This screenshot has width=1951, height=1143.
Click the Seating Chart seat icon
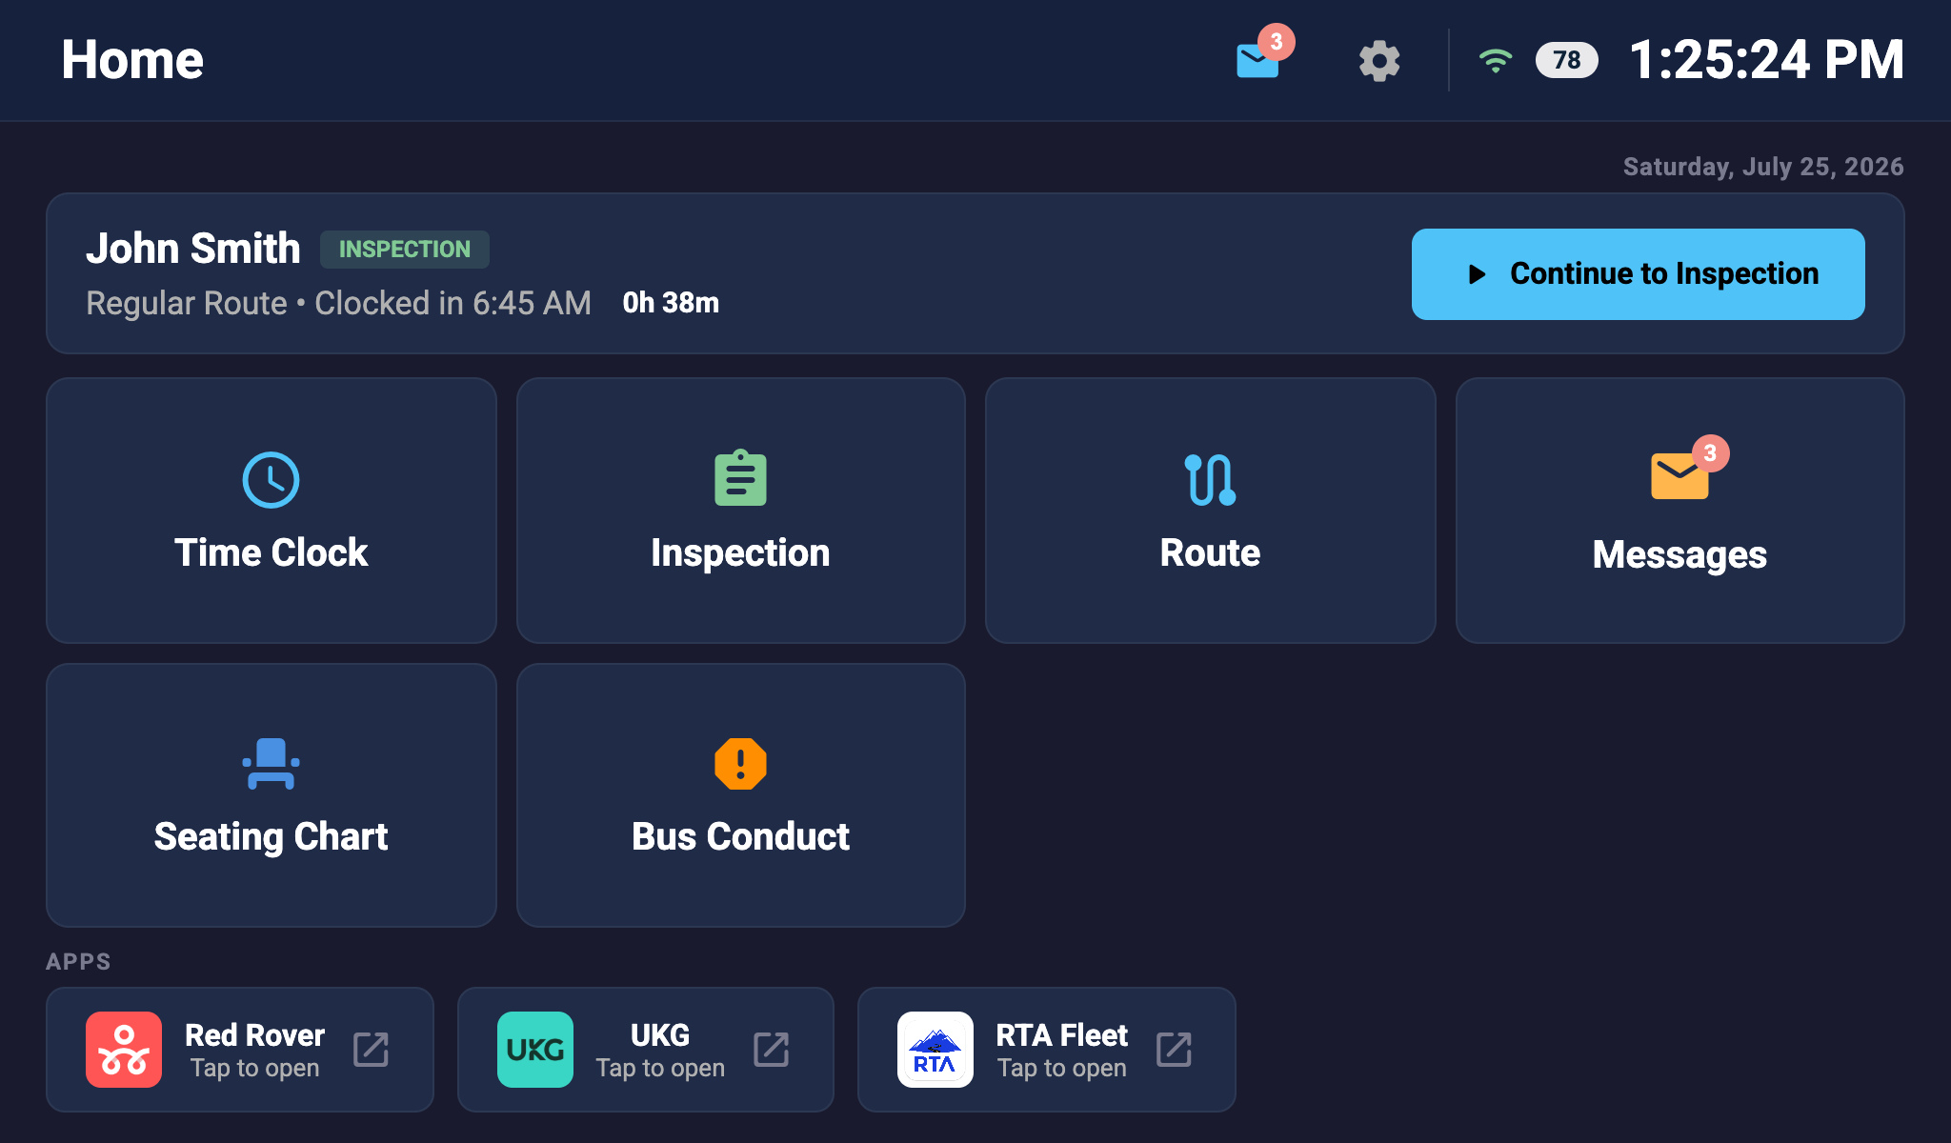pos(271,763)
